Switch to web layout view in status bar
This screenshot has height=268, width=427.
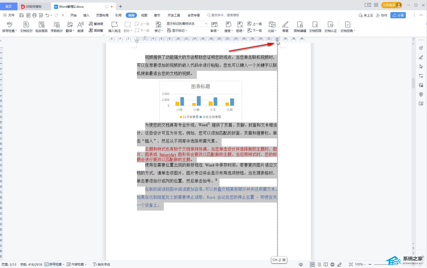coord(332,264)
